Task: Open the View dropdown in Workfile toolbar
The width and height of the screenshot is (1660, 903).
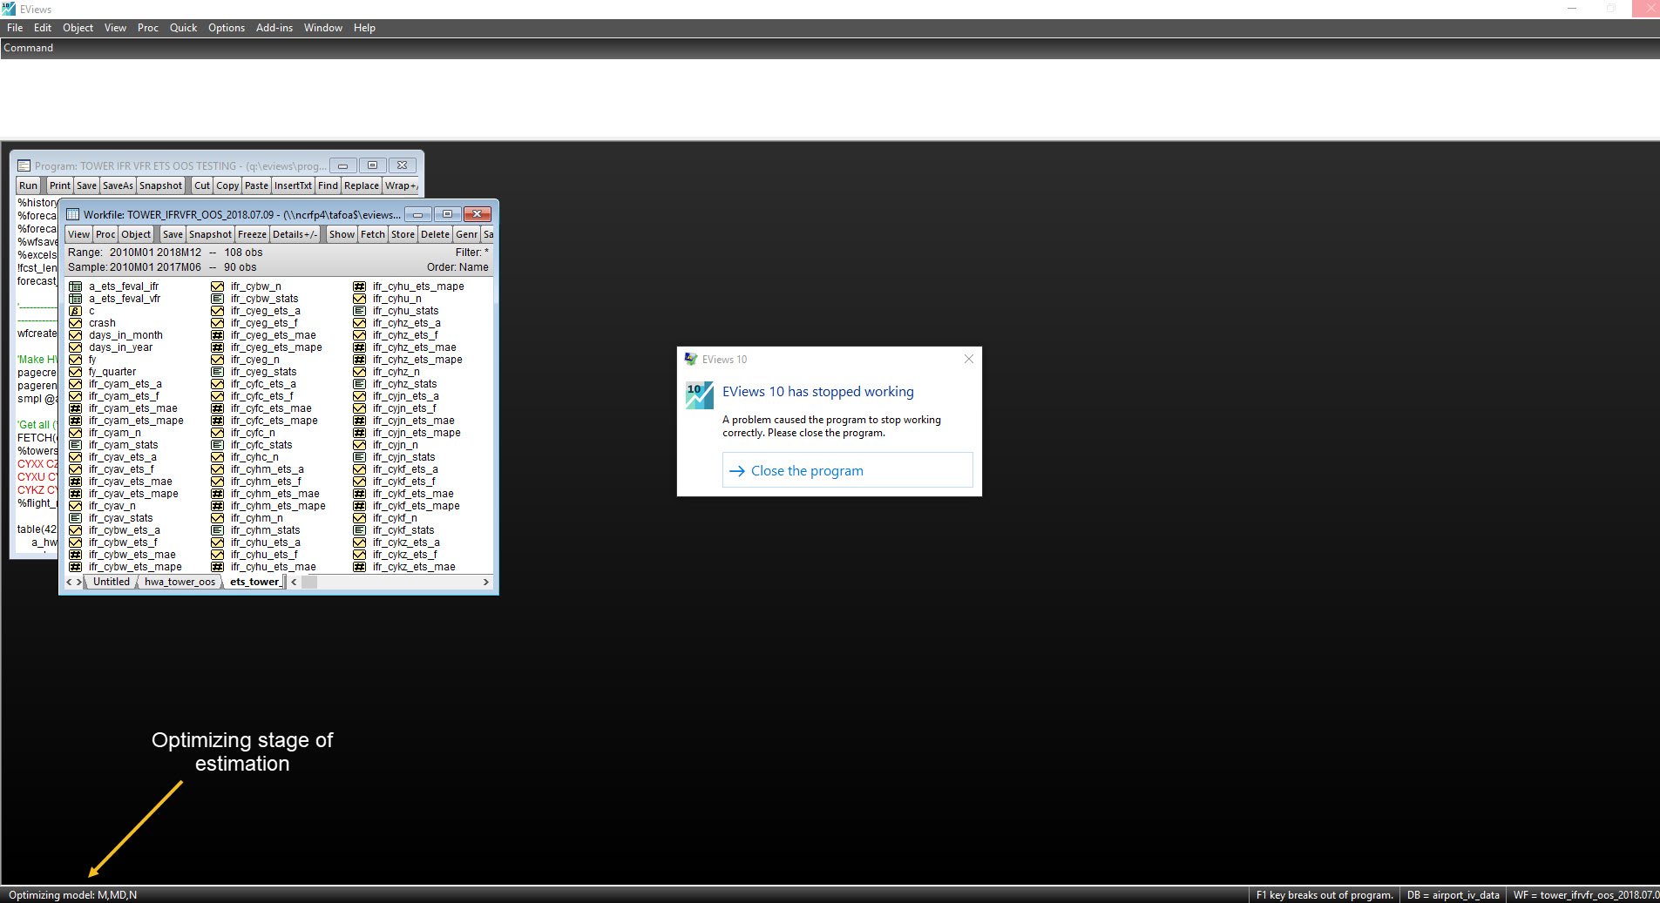Action: tap(78, 234)
